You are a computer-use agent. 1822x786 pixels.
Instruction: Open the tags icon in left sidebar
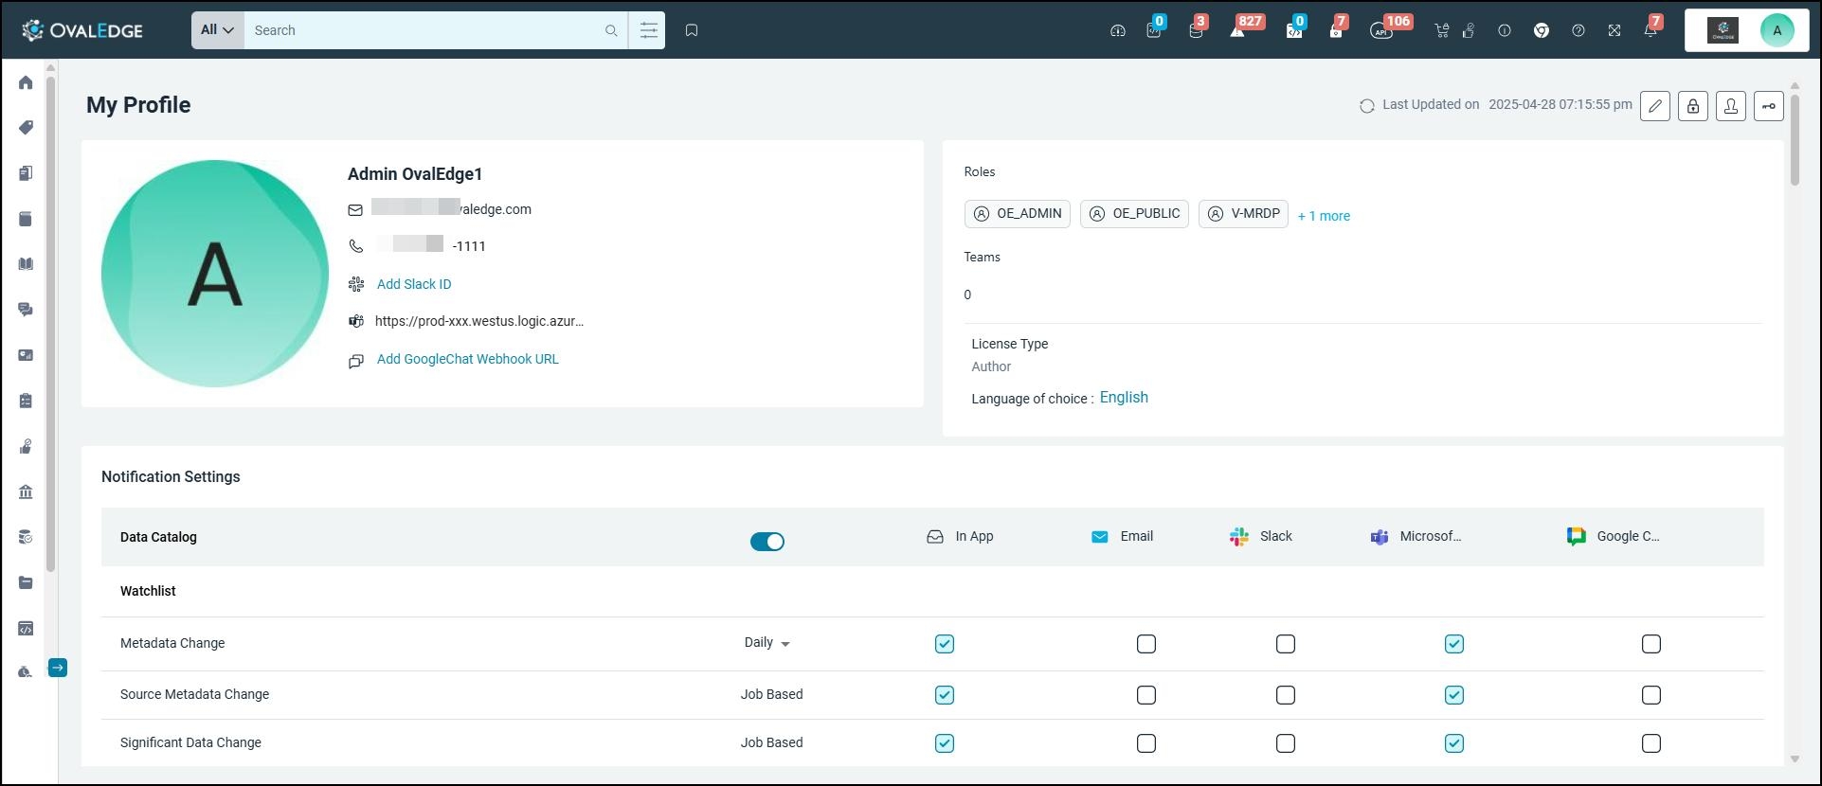pos(26,128)
